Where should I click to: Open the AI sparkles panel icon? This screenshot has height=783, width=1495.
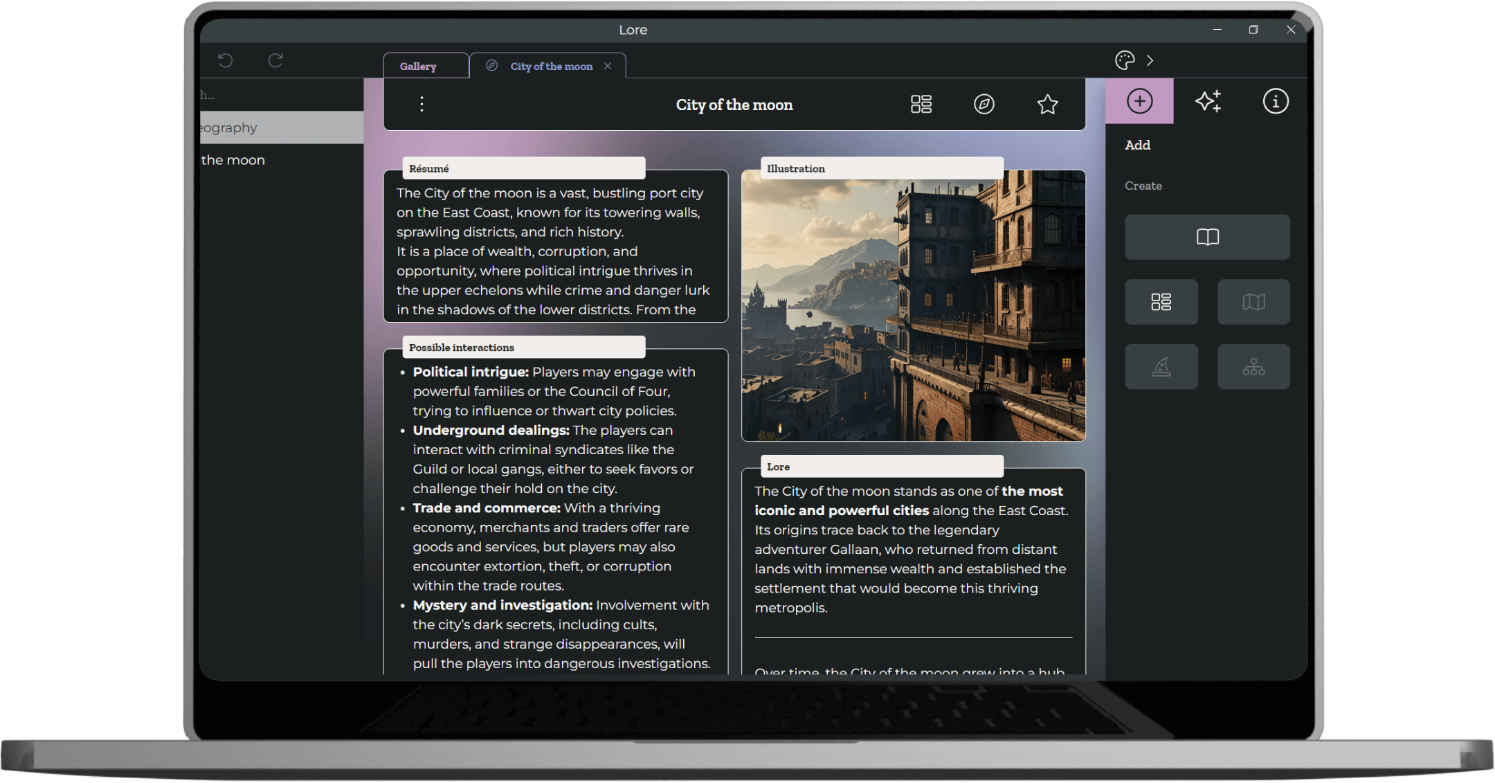pyautogui.click(x=1208, y=101)
